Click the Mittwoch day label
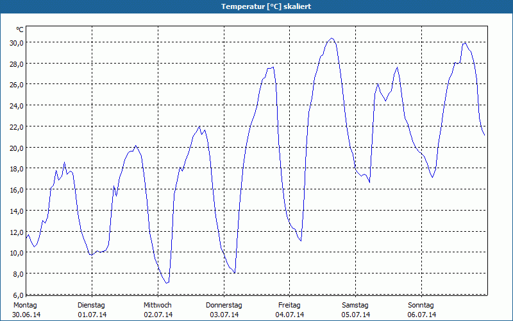Image resolution: width=513 pixels, height=321 pixels. coord(157,306)
